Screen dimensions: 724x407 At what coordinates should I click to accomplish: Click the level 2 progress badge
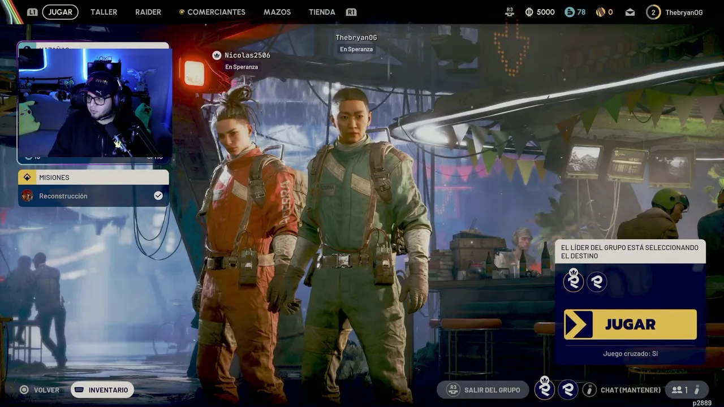[653, 12]
